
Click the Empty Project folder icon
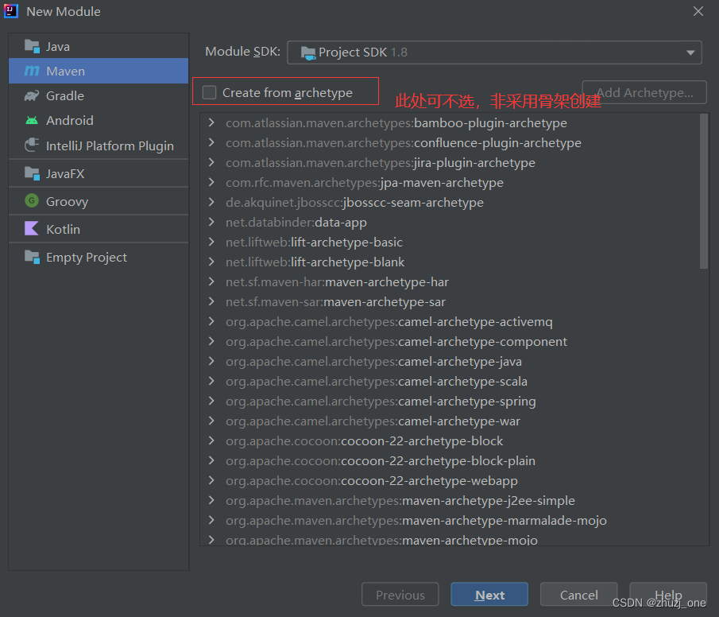[x=32, y=257]
